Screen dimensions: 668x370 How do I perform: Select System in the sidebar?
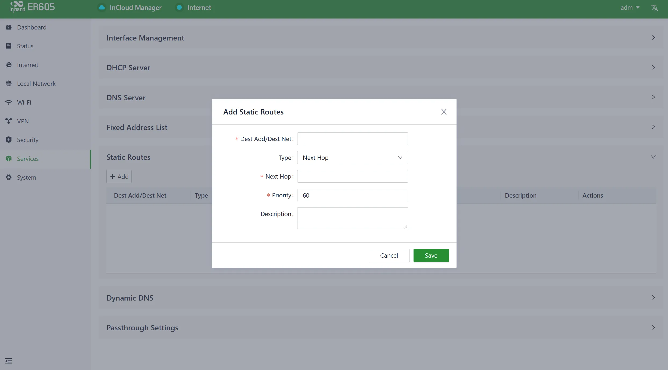pos(46,177)
